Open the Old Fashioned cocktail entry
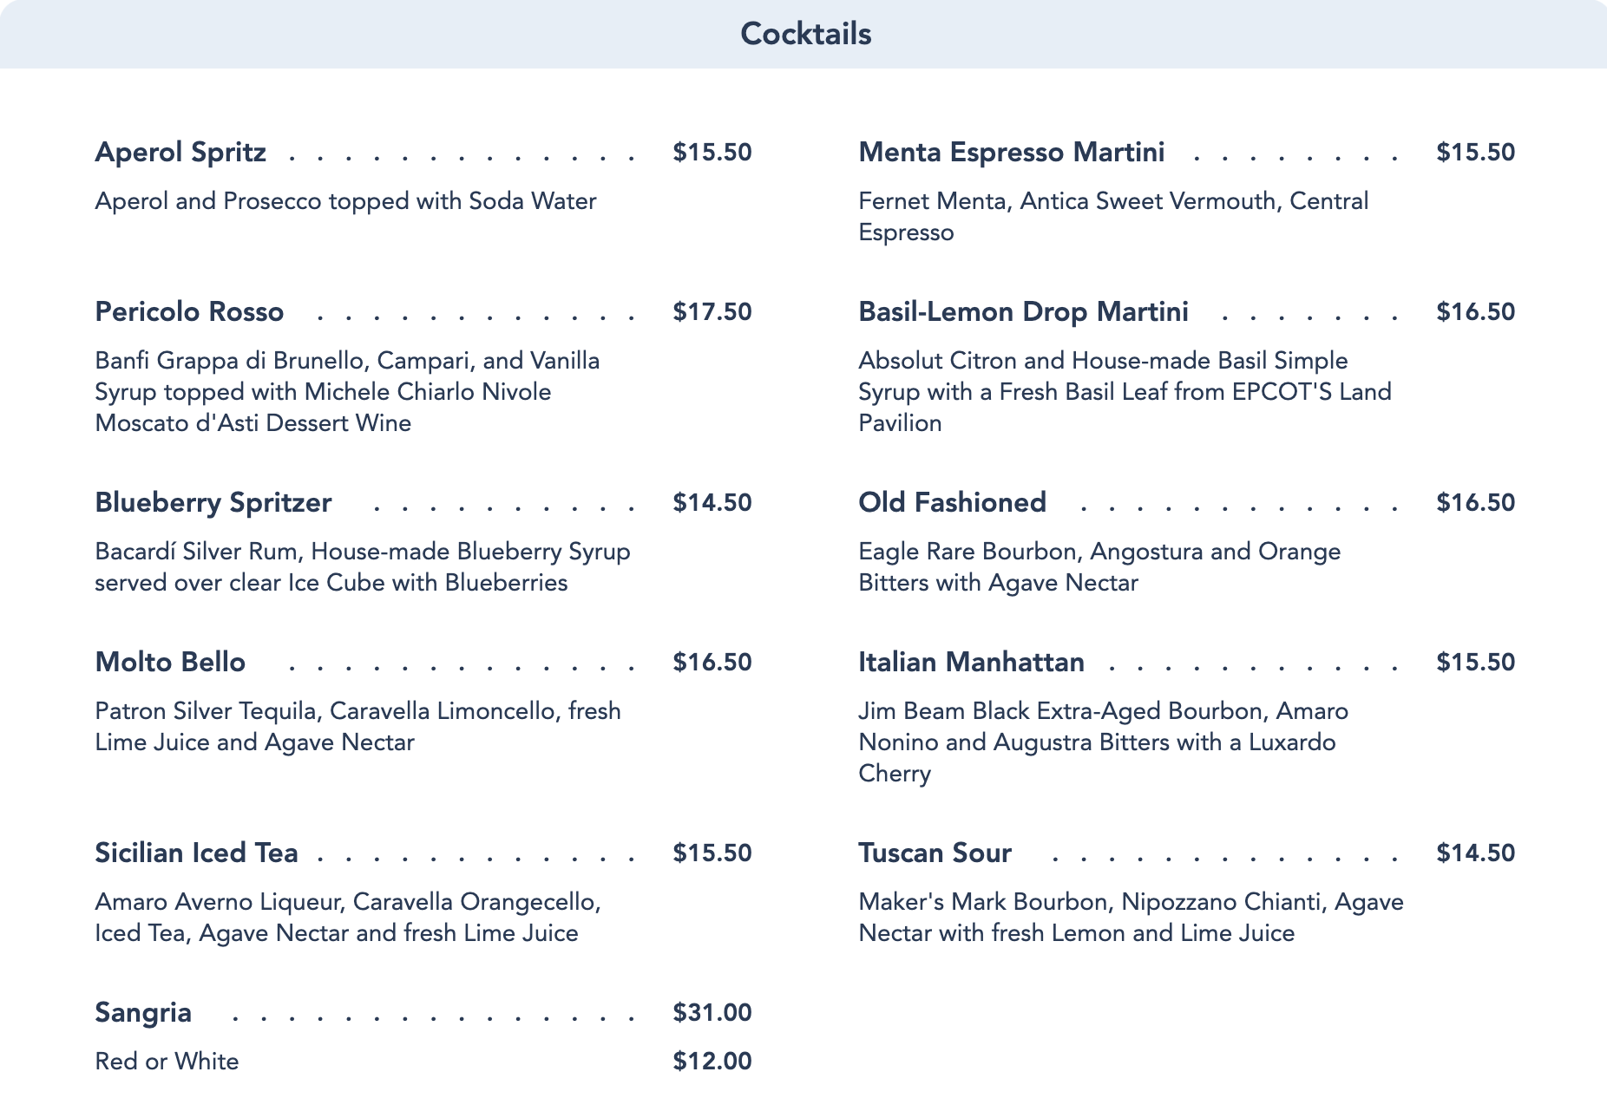 tap(952, 502)
